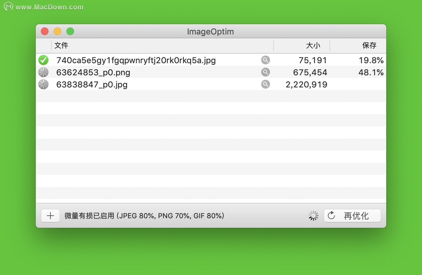Click the size value 75,191
Viewport: 422px width, 275px height.
(313, 60)
